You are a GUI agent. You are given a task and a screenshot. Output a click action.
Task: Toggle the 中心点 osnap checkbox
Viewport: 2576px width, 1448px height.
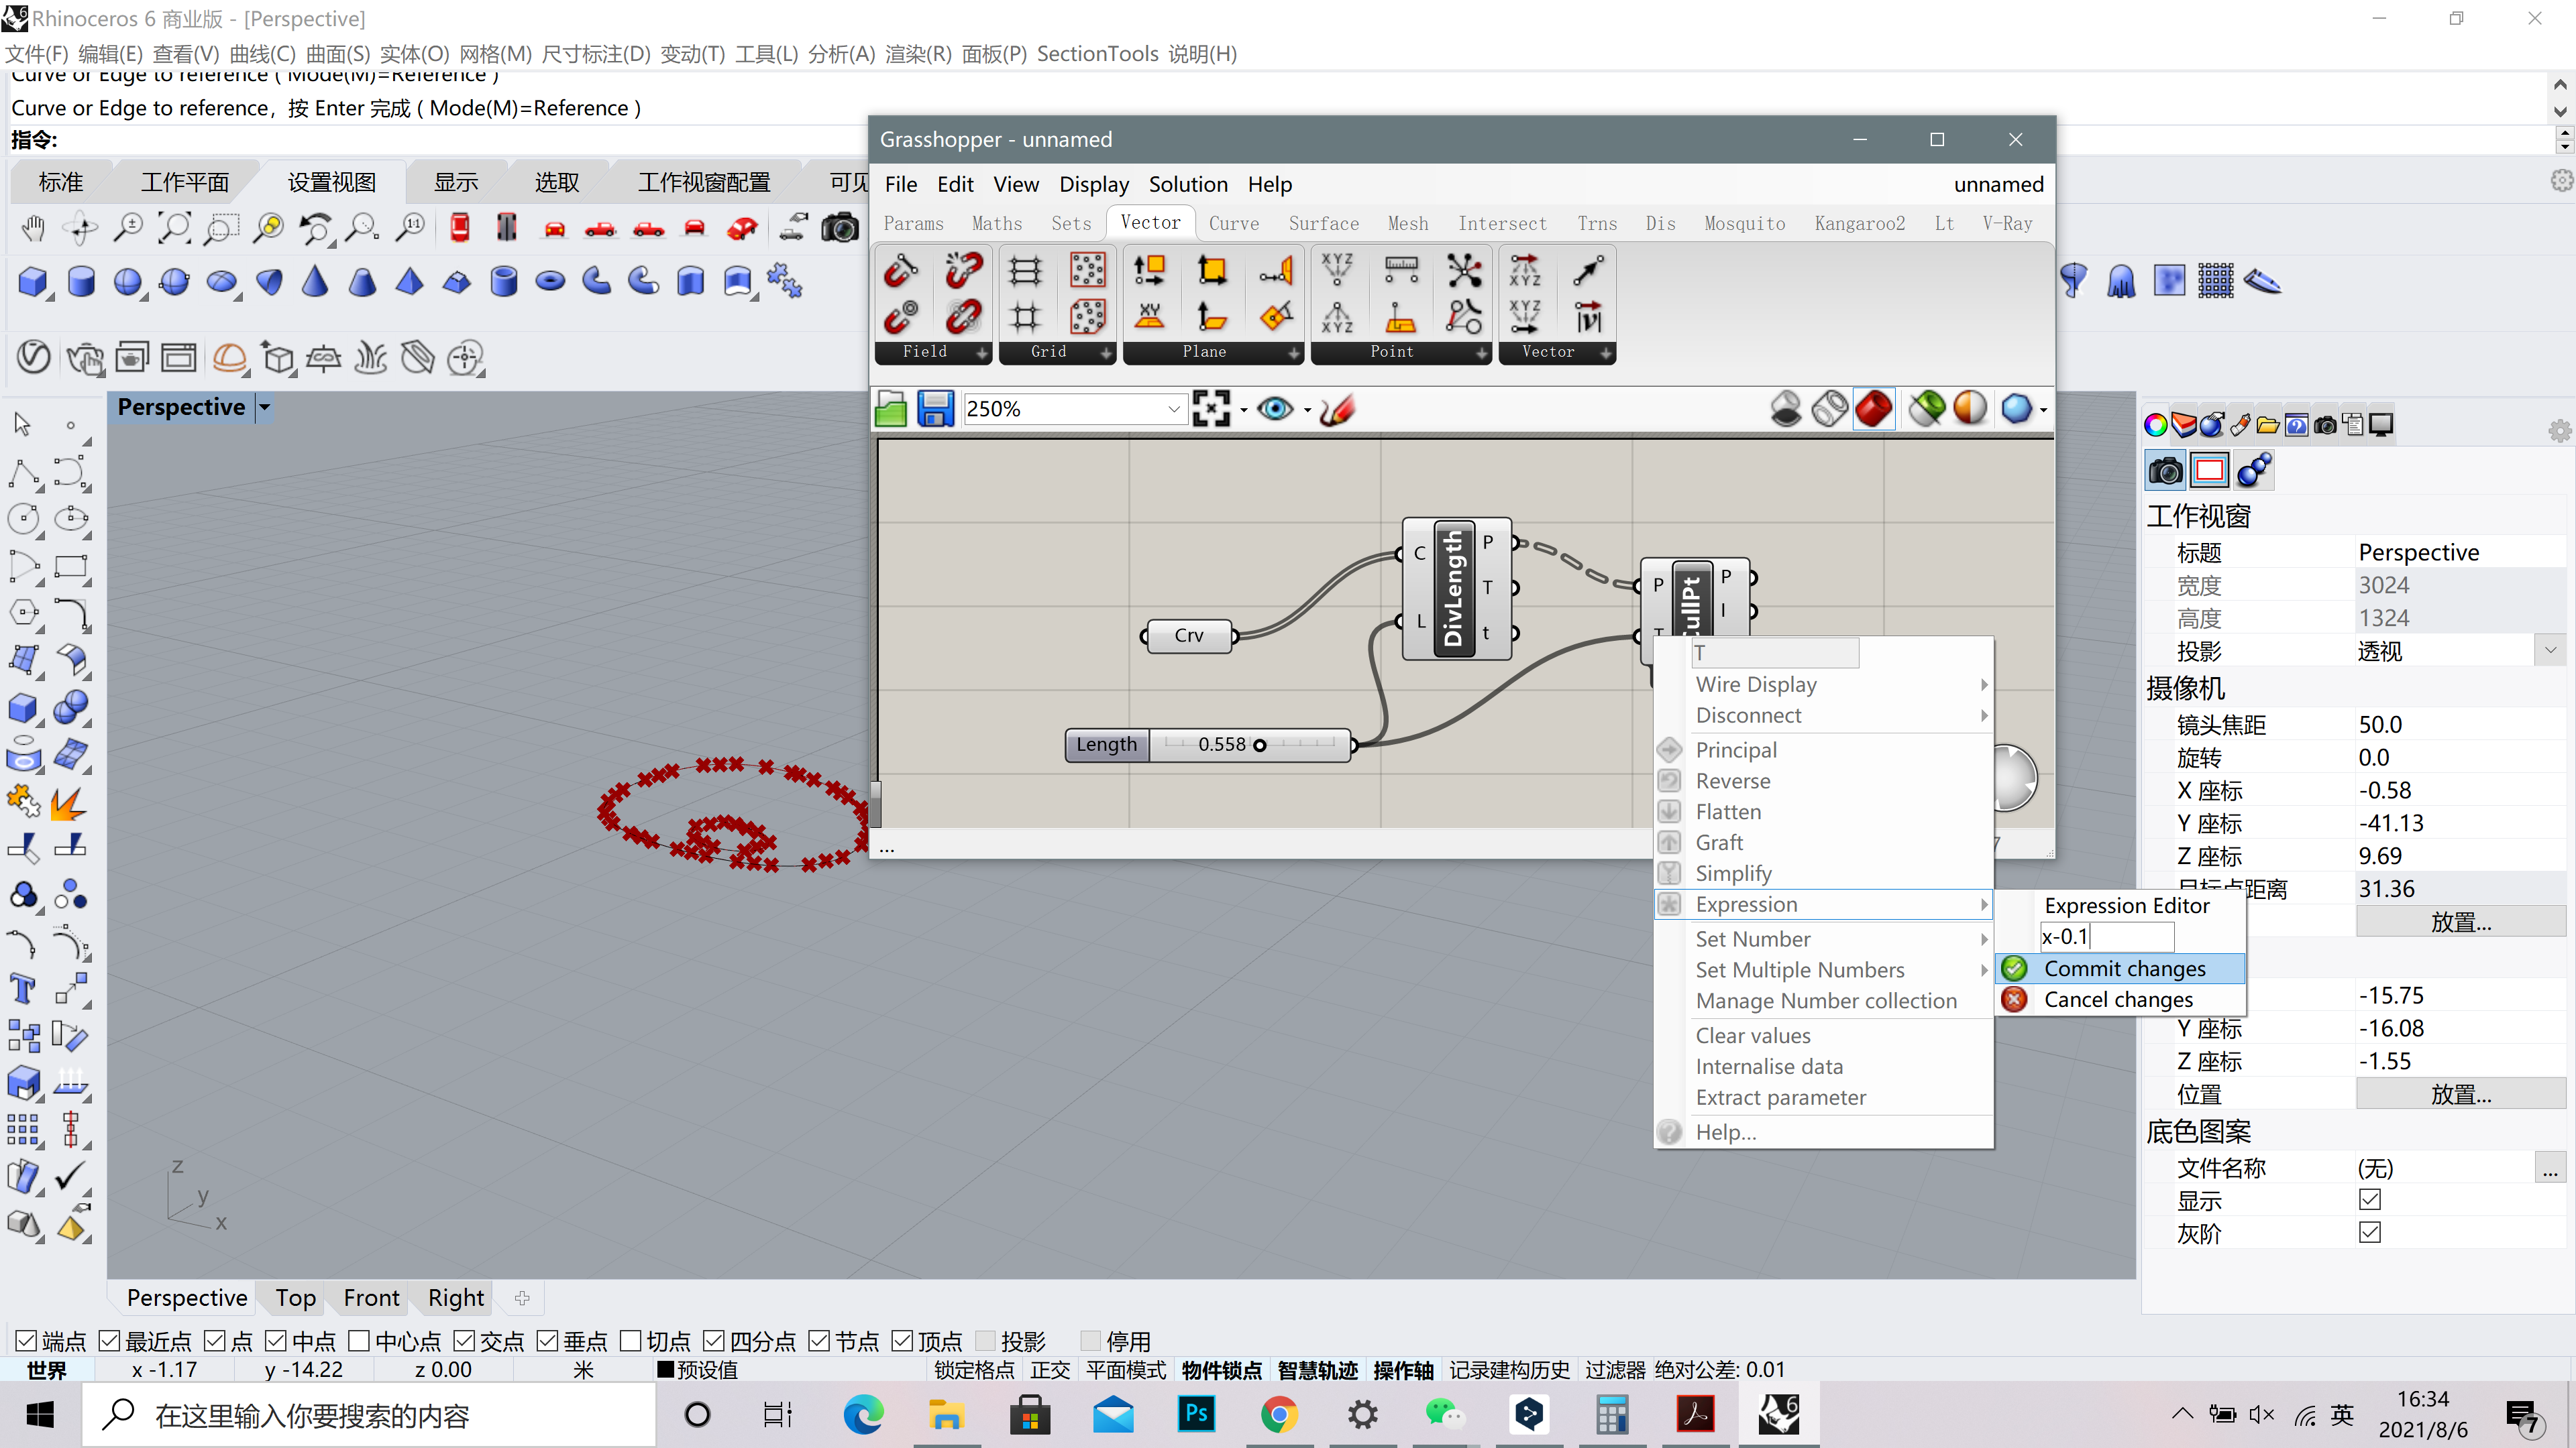[x=359, y=1340]
